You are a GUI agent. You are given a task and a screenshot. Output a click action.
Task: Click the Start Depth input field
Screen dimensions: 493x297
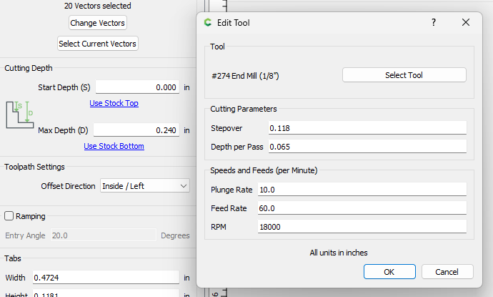click(137, 87)
